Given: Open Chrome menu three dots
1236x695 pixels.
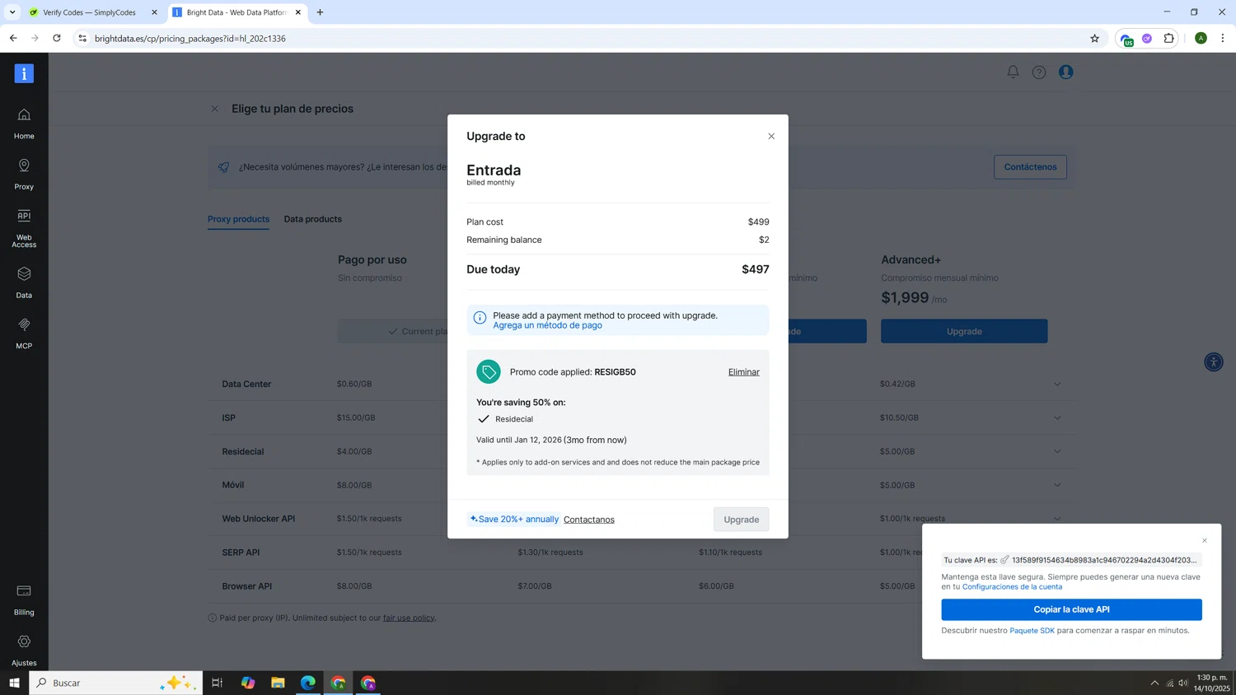Looking at the screenshot, I should tap(1223, 38).
